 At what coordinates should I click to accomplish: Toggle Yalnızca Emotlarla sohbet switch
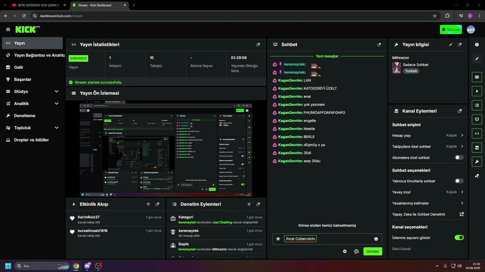click(x=459, y=181)
